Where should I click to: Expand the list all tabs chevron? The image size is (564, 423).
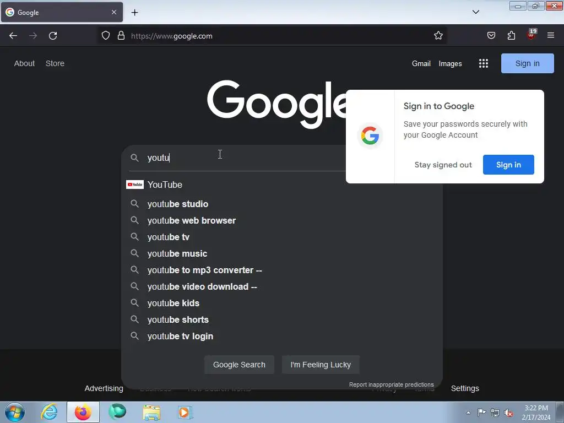475,12
